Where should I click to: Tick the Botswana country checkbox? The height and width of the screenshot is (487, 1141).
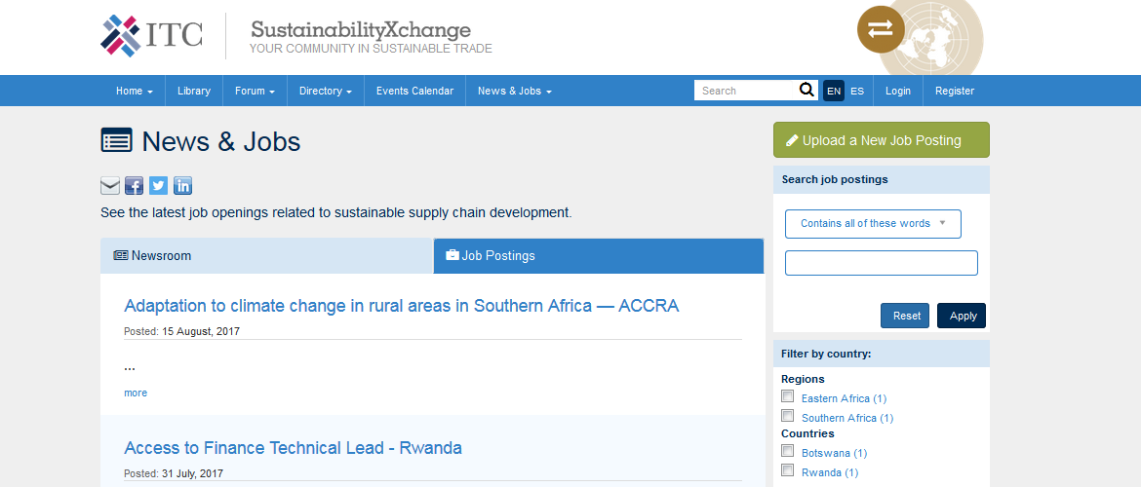787,451
